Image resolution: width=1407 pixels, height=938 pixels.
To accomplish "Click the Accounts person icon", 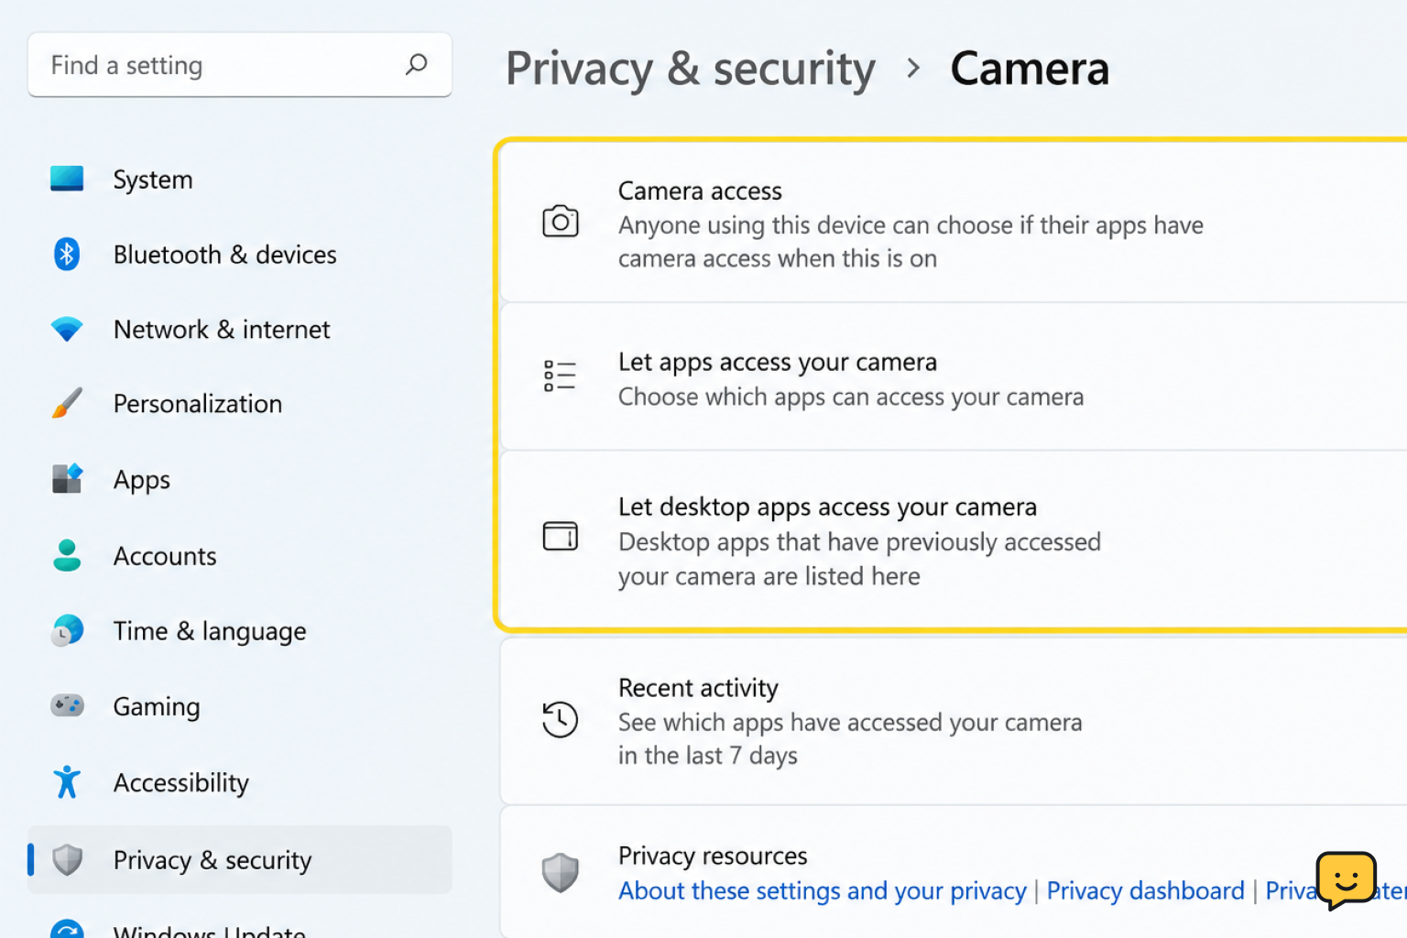I will [x=67, y=555].
